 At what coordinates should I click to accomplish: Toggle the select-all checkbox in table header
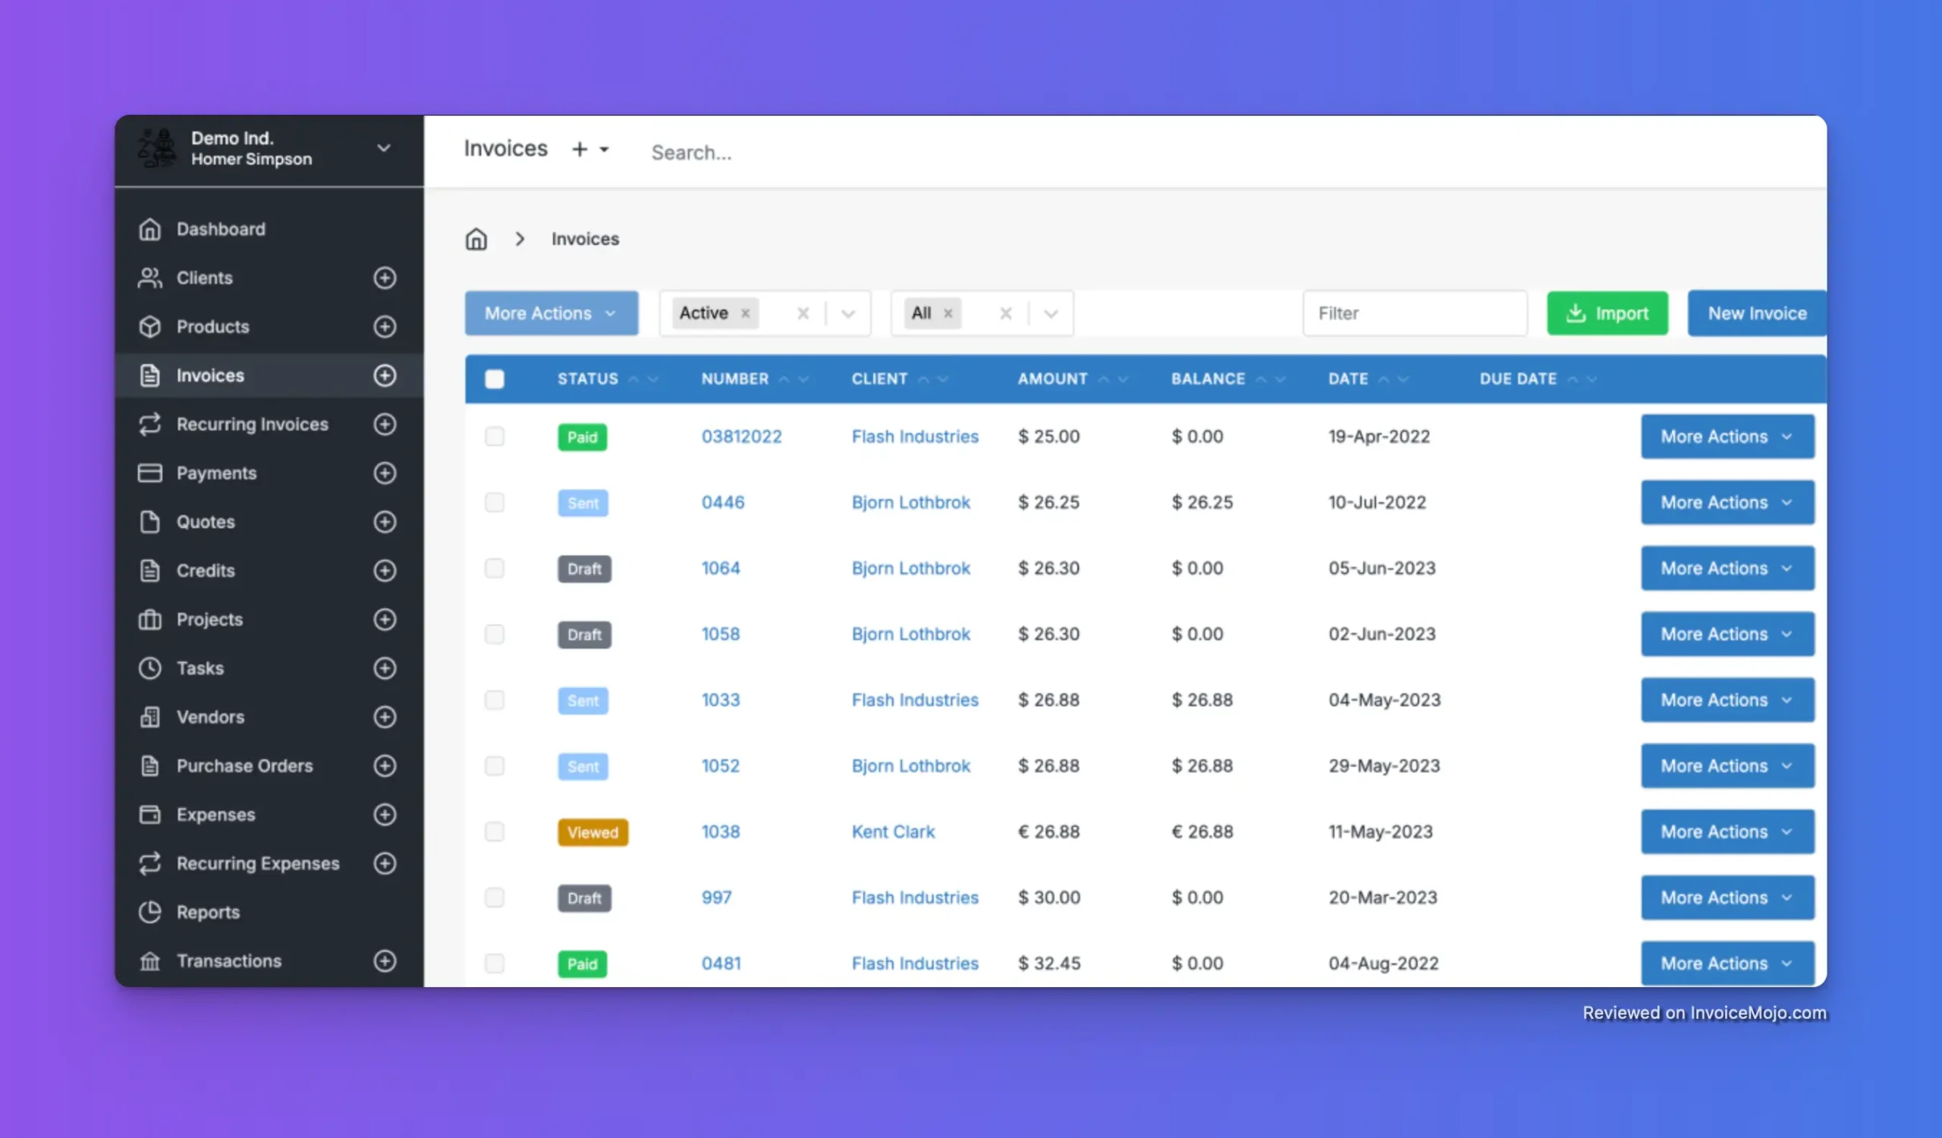point(495,379)
